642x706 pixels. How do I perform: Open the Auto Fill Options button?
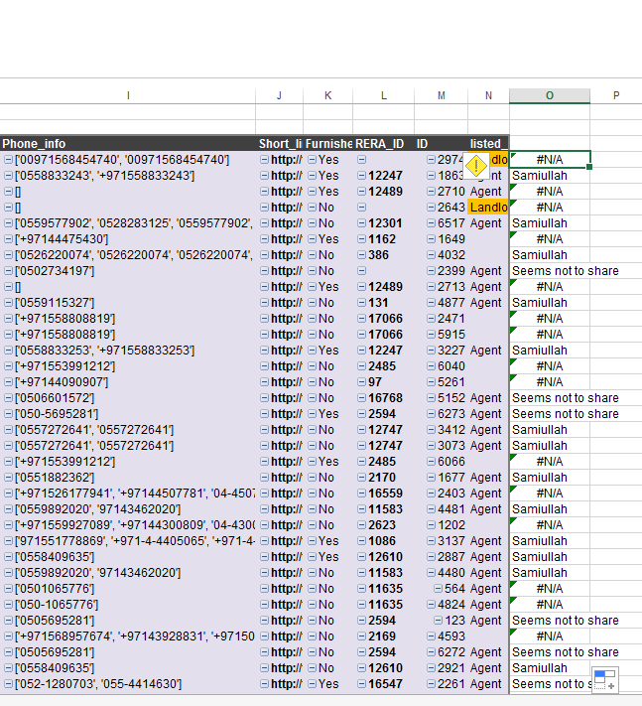[604, 679]
